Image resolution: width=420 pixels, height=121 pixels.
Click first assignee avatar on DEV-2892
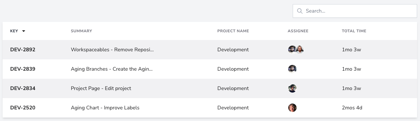[292, 50]
